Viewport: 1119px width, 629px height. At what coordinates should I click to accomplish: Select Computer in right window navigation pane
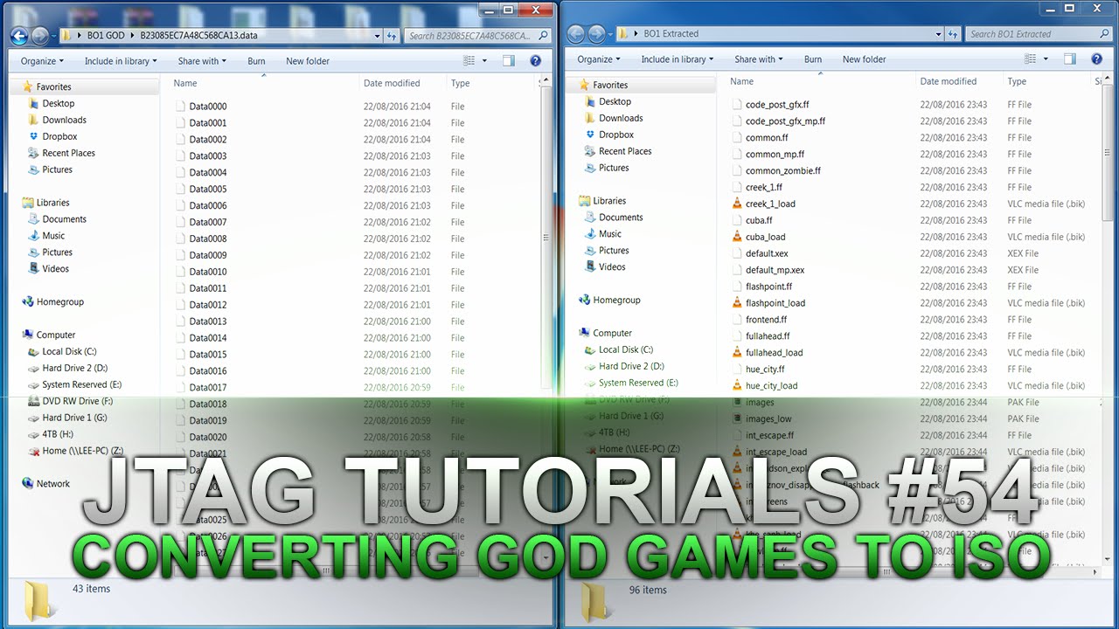(612, 333)
